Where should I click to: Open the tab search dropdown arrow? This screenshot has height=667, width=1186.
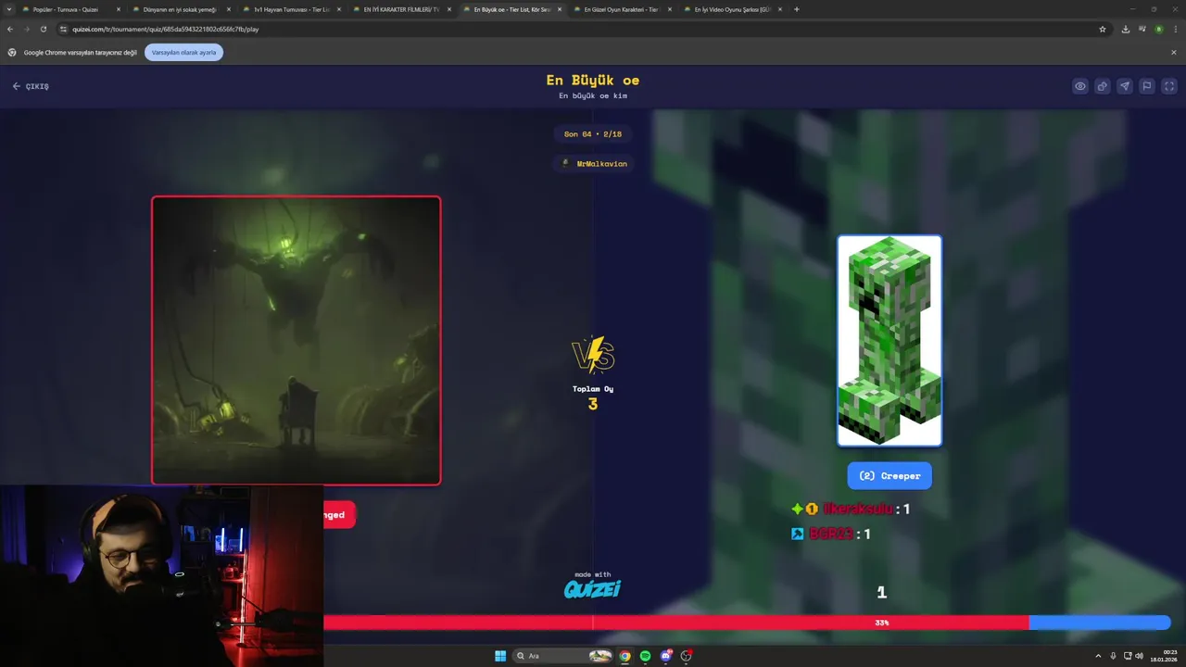(x=8, y=9)
